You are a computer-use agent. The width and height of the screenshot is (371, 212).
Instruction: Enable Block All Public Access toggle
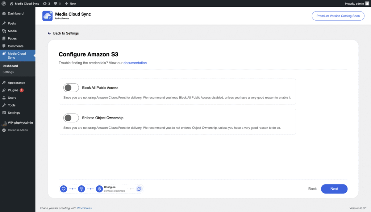click(71, 88)
